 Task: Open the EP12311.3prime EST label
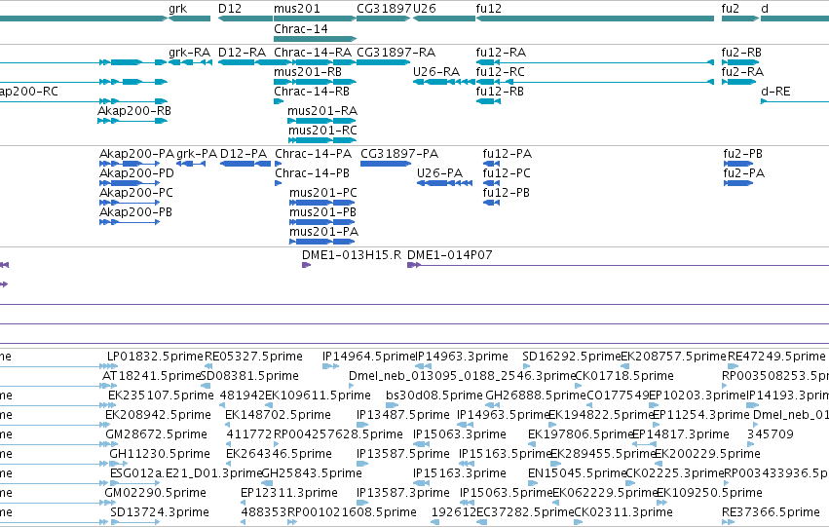tap(288, 494)
